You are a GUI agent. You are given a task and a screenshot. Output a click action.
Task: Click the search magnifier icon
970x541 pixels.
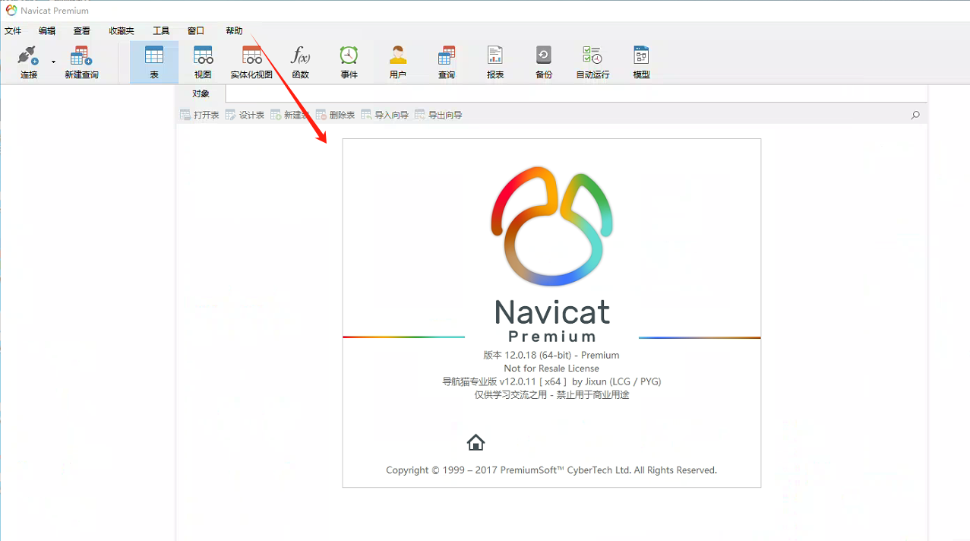(915, 115)
